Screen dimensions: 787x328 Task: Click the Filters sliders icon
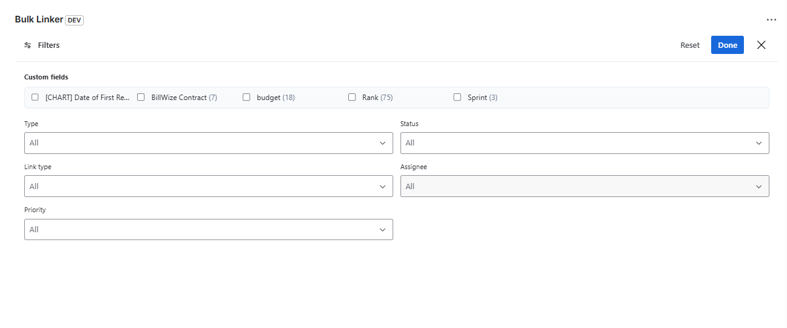click(27, 45)
